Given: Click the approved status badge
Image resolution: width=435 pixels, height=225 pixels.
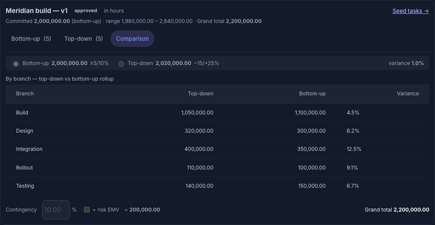Looking at the screenshot, I should click(x=86, y=11).
